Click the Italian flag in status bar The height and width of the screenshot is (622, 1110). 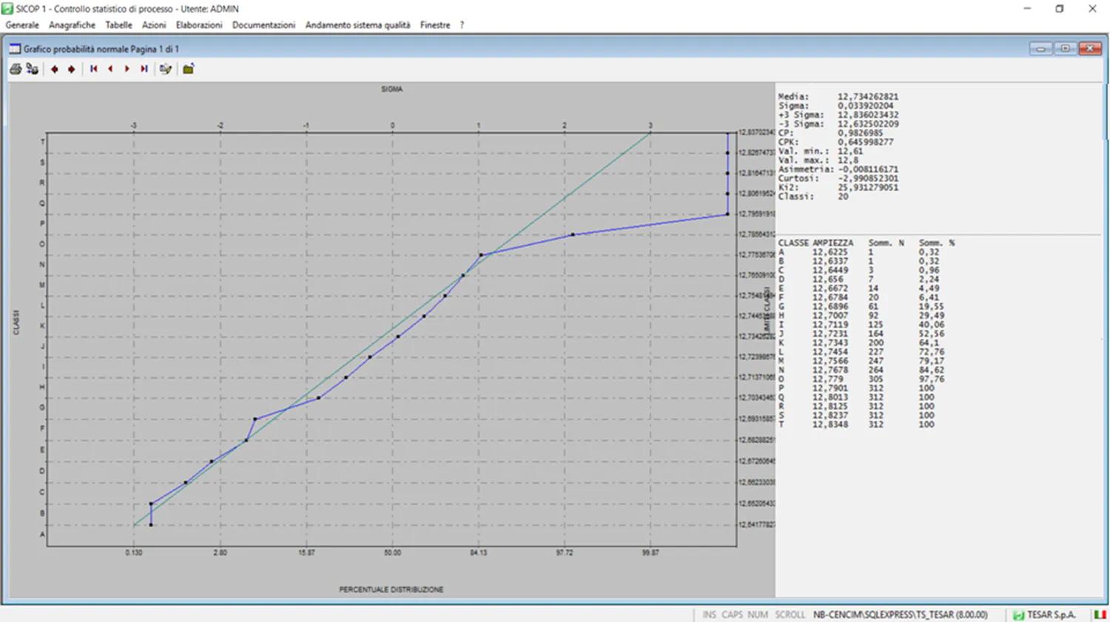(x=1100, y=615)
